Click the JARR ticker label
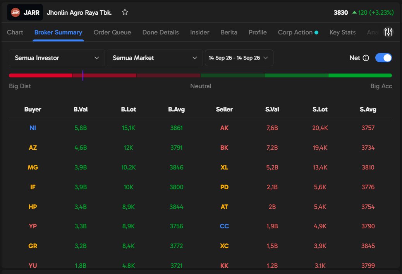 coord(31,12)
